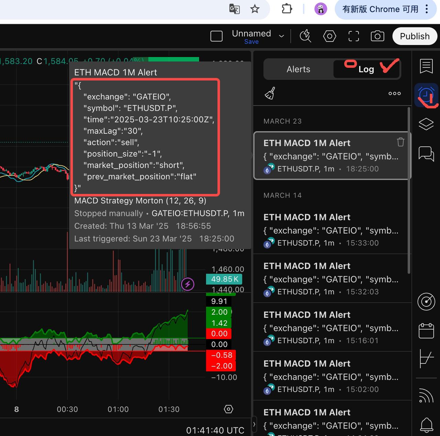
Task: Open chart settings hexagon icon in toolbar
Action: [329, 36]
